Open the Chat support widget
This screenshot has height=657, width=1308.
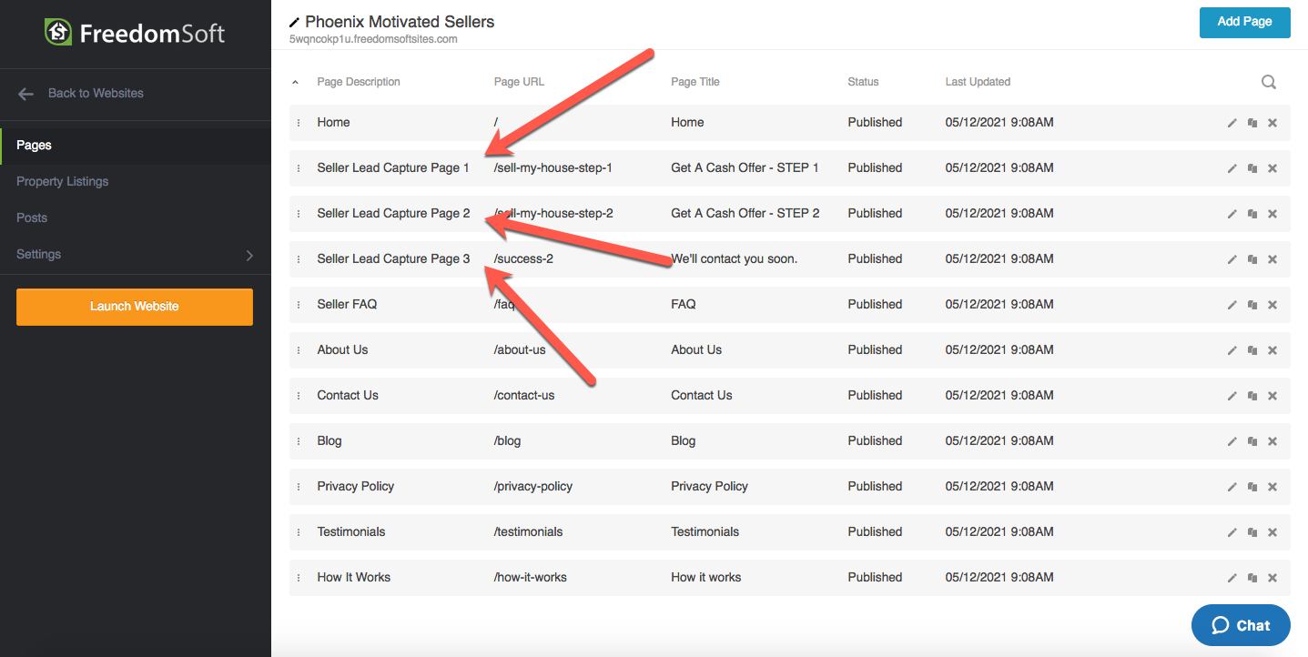tap(1241, 625)
